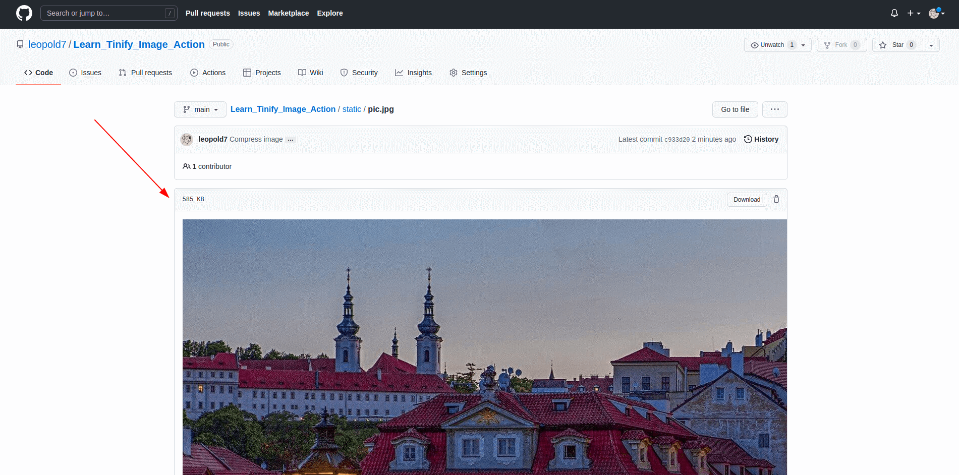This screenshot has width=959, height=475.
Task: Switch to the Actions tab
Action: click(208, 73)
